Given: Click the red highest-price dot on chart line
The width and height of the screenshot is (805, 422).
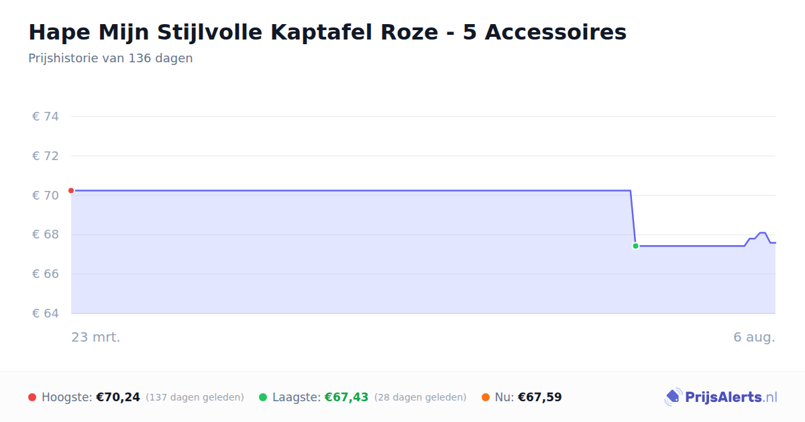Looking at the screenshot, I should (71, 191).
